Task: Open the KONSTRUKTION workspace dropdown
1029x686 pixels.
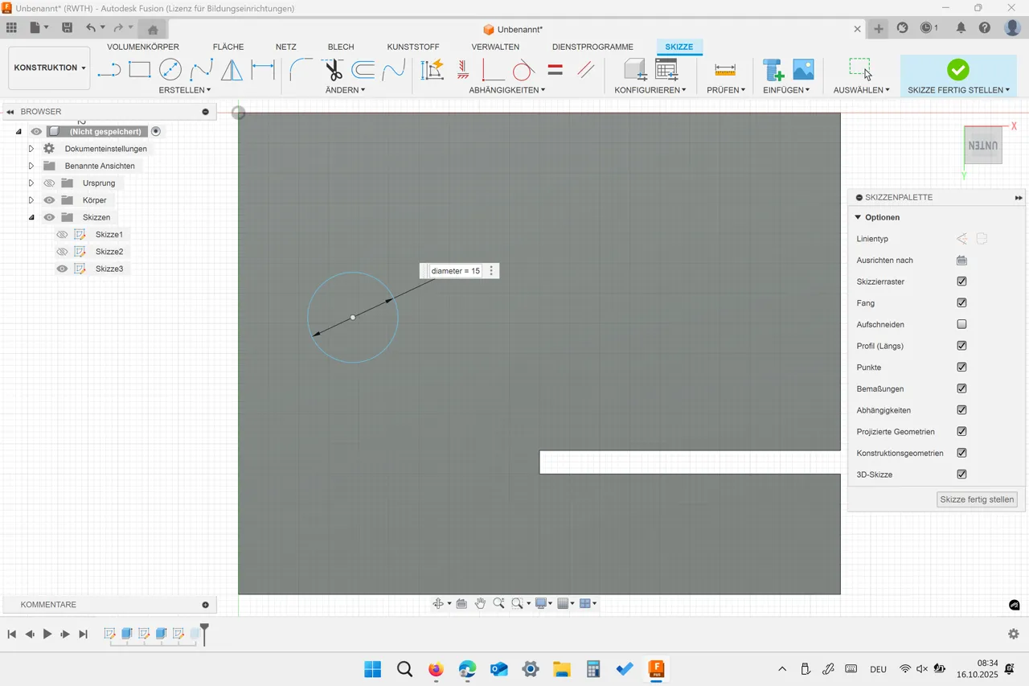Action: [49, 68]
